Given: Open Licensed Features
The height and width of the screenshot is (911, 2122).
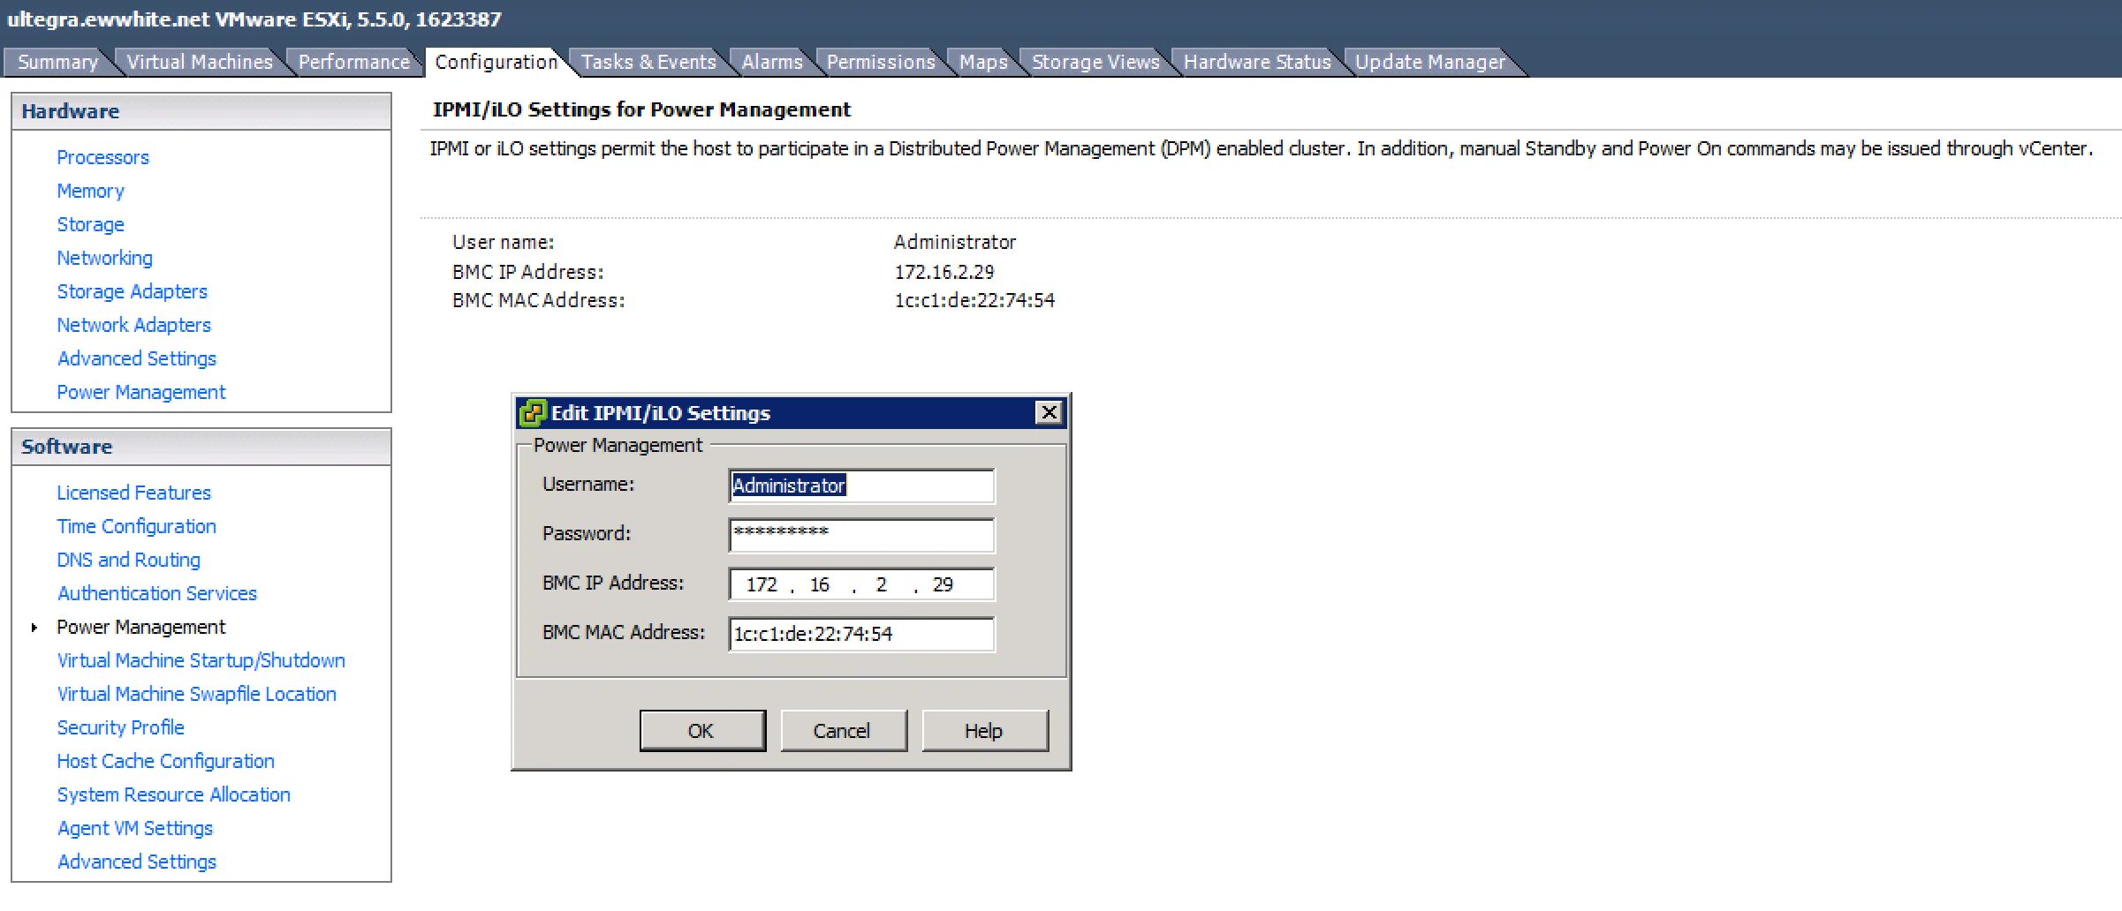Looking at the screenshot, I should tap(134, 493).
